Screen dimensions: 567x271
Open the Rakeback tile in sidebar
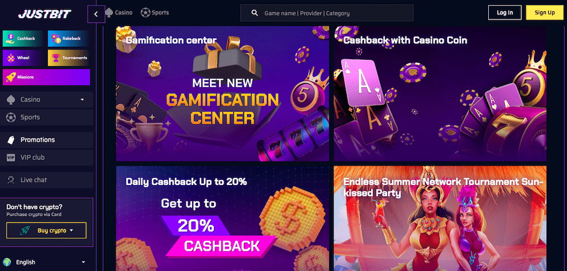68,38
